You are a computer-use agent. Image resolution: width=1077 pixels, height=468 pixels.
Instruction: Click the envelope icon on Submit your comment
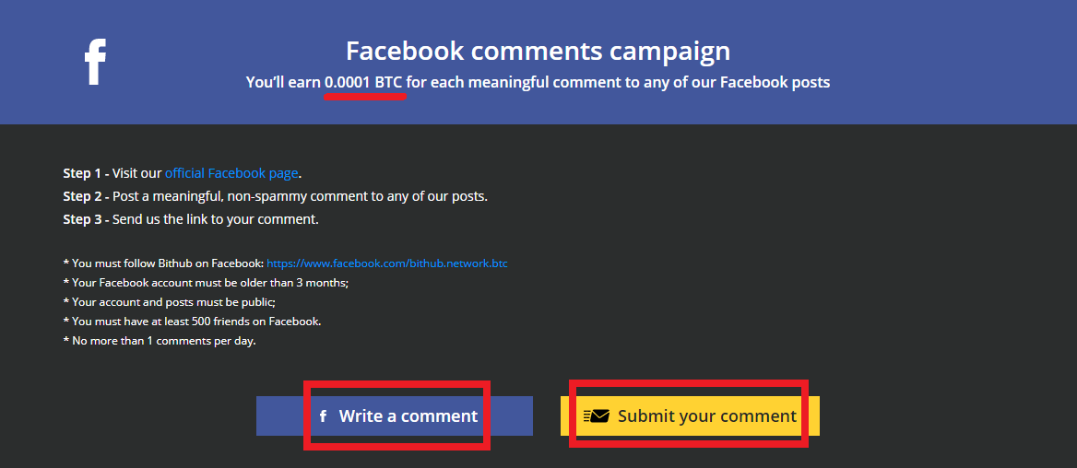click(x=597, y=415)
